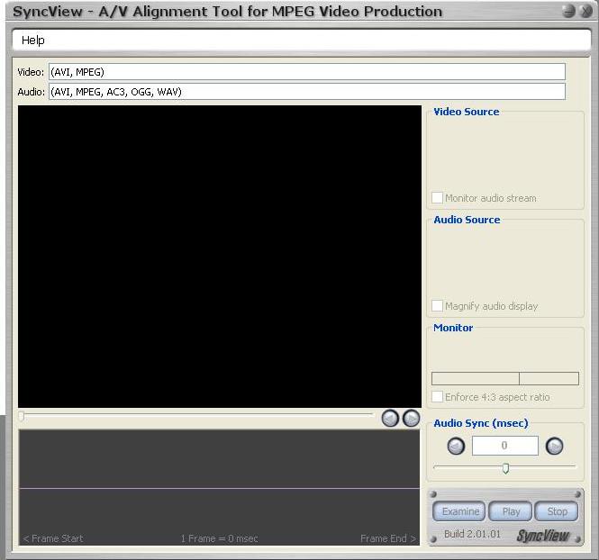Click the Frame End label

pos(388,538)
